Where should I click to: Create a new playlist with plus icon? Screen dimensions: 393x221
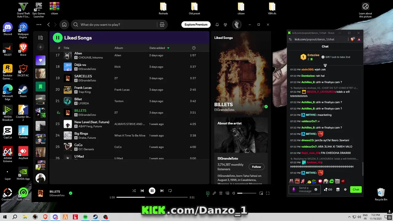click(x=41, y=47)
